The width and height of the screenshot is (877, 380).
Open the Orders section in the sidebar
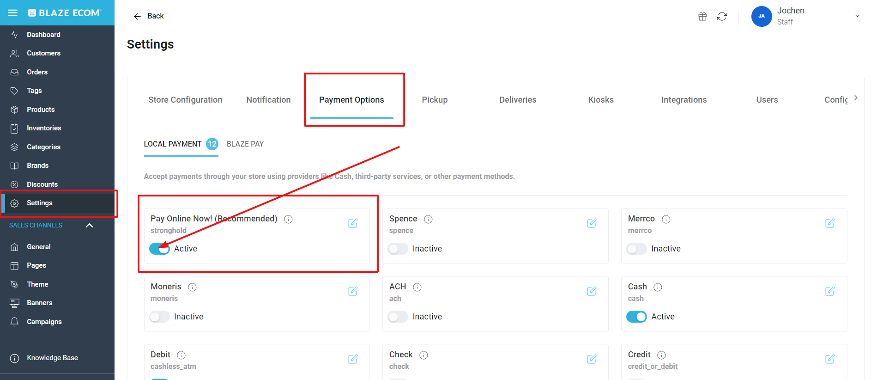click(x=37, y=72)
